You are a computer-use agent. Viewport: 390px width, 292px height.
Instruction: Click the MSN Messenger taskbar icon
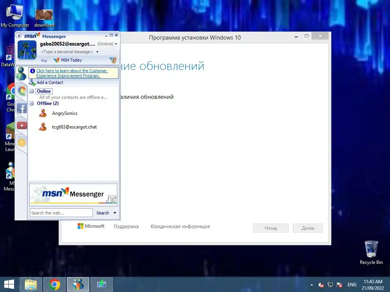(78, 284)
